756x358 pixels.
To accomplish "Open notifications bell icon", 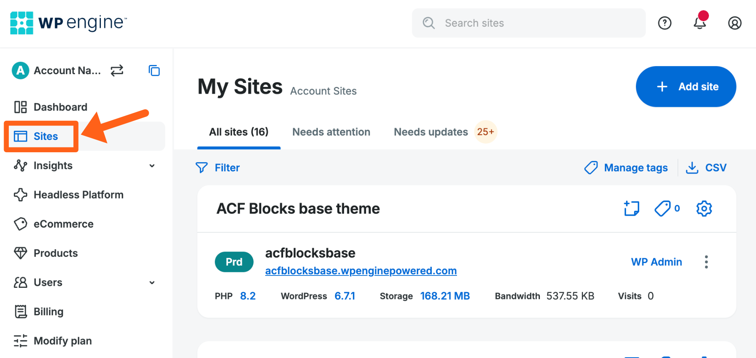I will pyautogui.click(x=700, y=23).
